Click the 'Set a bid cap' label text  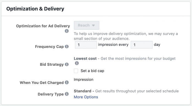92,71
